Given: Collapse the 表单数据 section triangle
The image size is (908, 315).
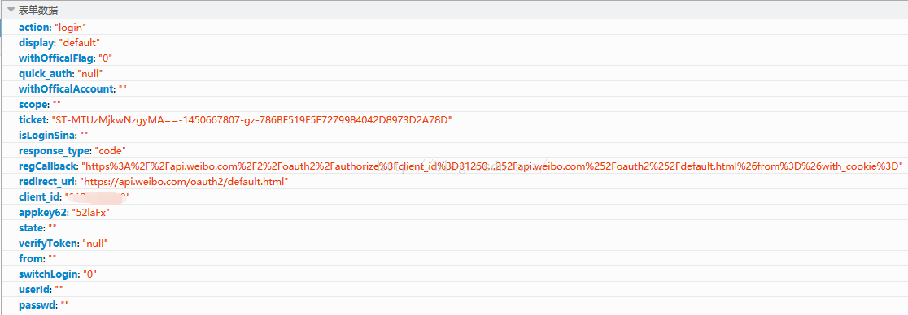Looking at the screenshot, I should pyautogui.click(x=11, y=10).
